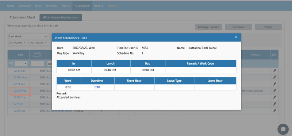Image resolution: width=292 pixels, height=136 pixels.
Task: Click the edit pencil for 02/22 Wed row
Action: [274, 91]
